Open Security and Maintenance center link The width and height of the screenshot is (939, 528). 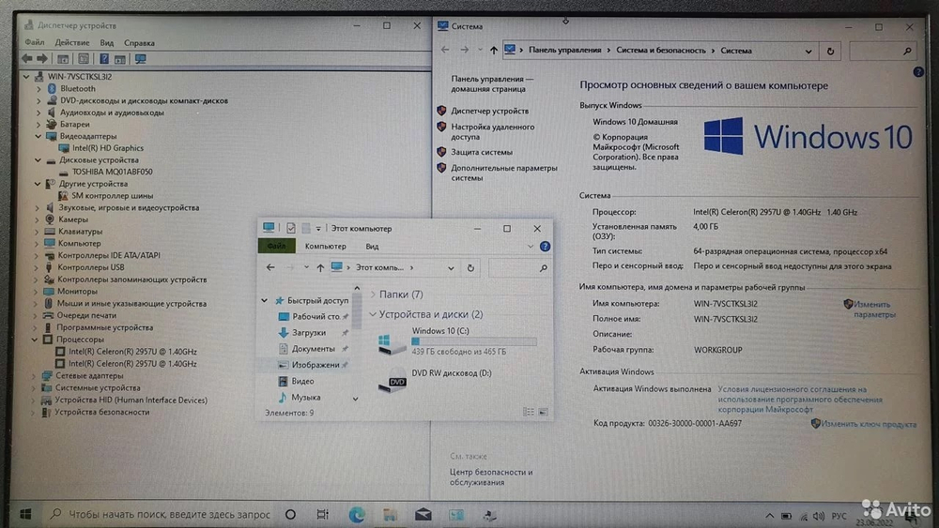[490, 477]
